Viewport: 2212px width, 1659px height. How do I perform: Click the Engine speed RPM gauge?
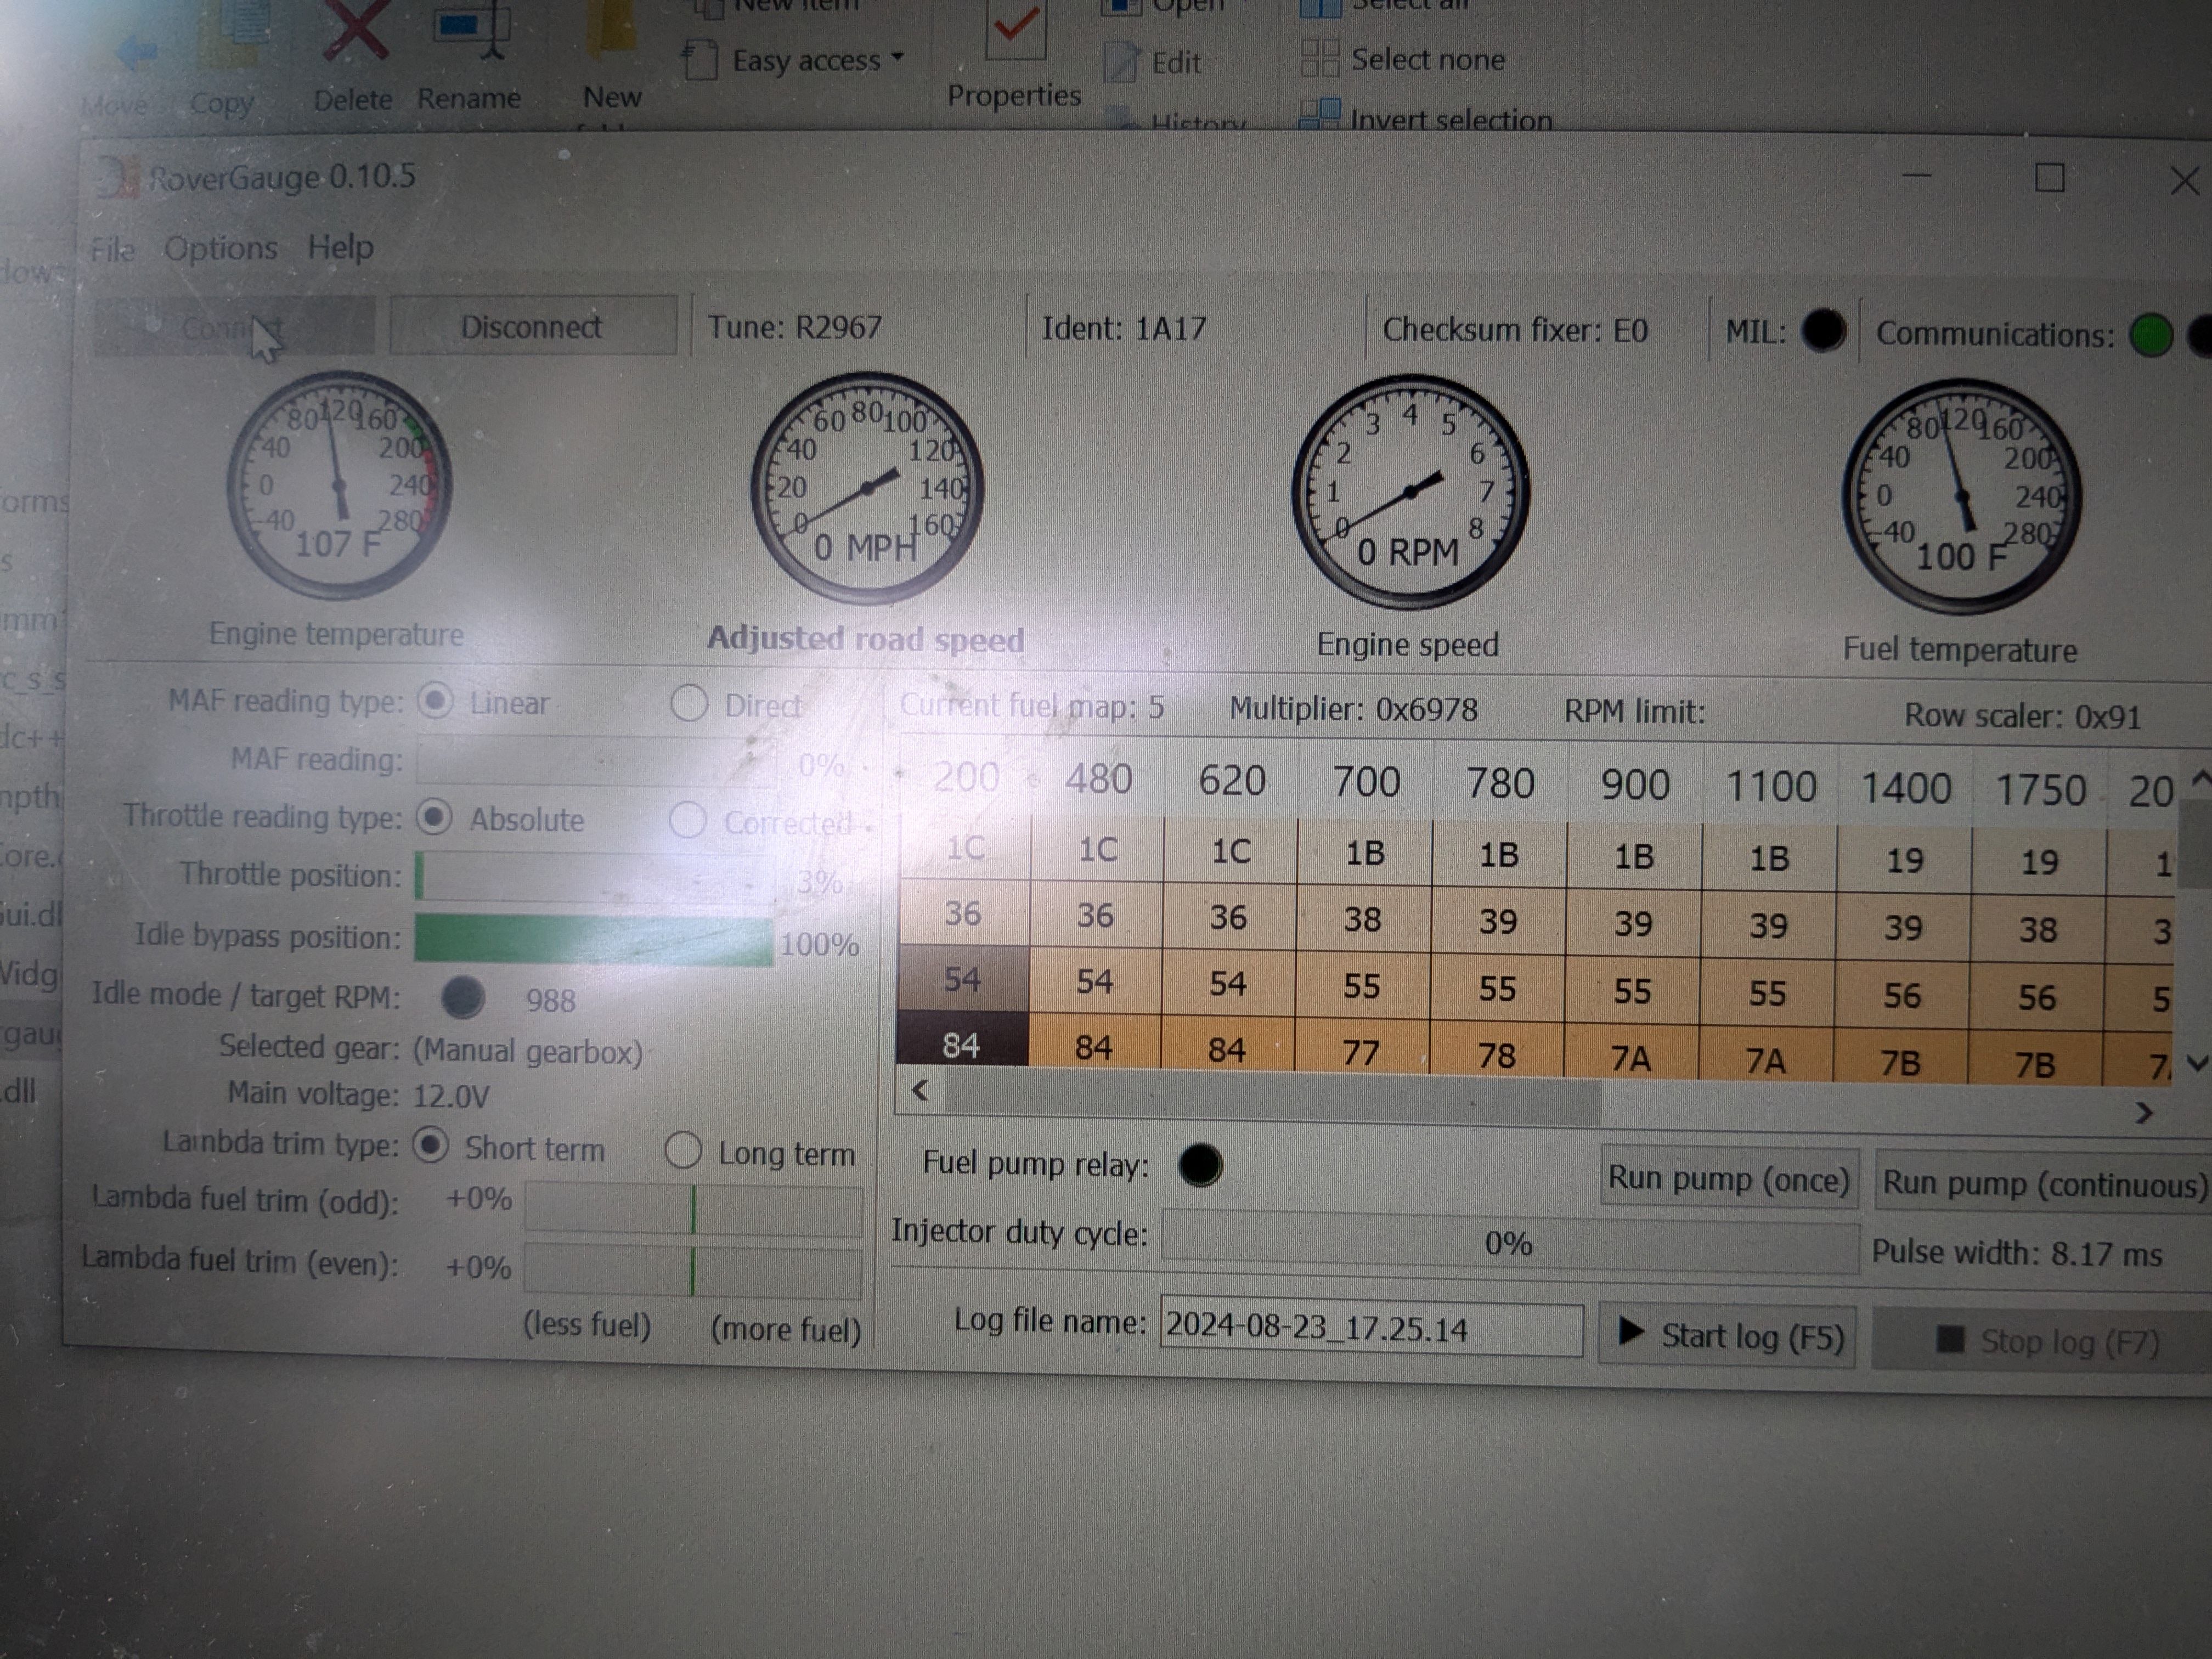pos(1409,492)
